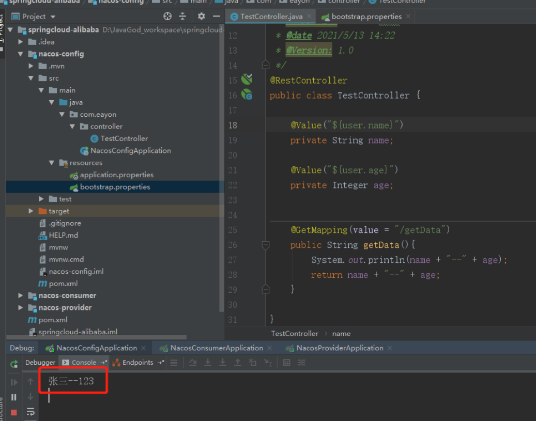
Task: Click the Step Out debugger icon
Action: point(238,363)
